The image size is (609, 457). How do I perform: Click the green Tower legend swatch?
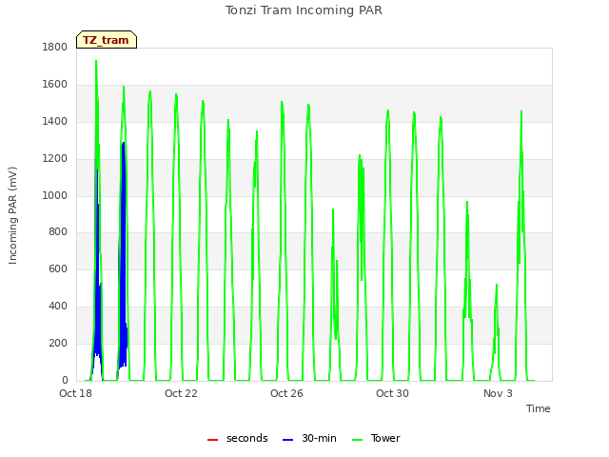(x=358, y=440)
